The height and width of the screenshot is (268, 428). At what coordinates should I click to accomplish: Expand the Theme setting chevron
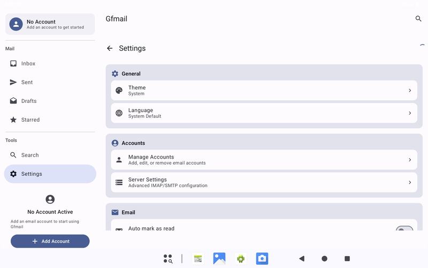pyautogui.click(x=410, y=91)
